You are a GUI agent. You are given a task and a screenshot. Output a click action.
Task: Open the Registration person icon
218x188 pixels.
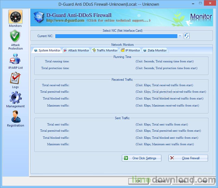pyautogui.click(x=16, y=116)
